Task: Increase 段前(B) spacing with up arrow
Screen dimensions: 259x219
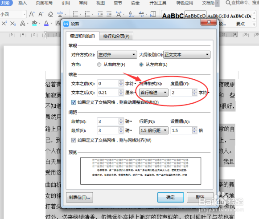Action: coord(121,120)
